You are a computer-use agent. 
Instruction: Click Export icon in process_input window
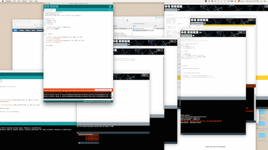[197, 32]
